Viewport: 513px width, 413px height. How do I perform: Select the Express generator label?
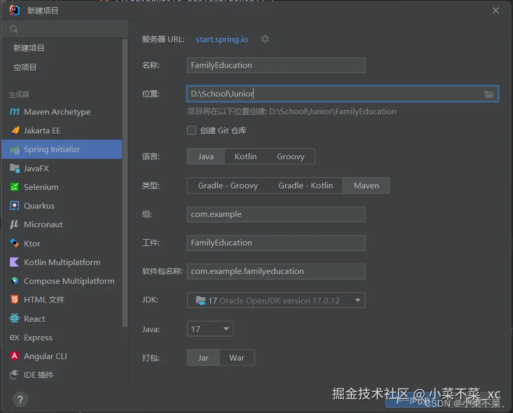38,337
